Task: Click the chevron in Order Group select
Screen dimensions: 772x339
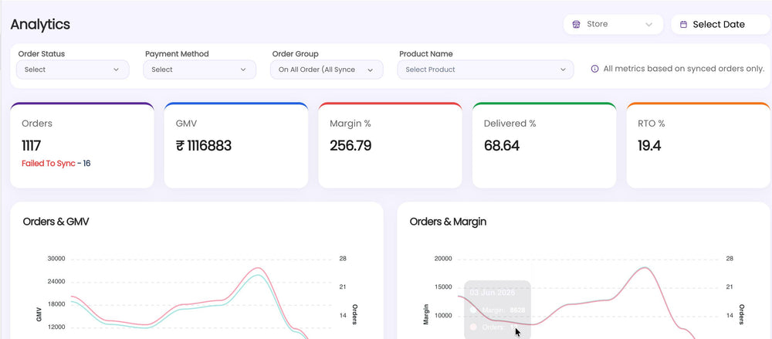Action: pyautogui.click(x=371, y=69)
